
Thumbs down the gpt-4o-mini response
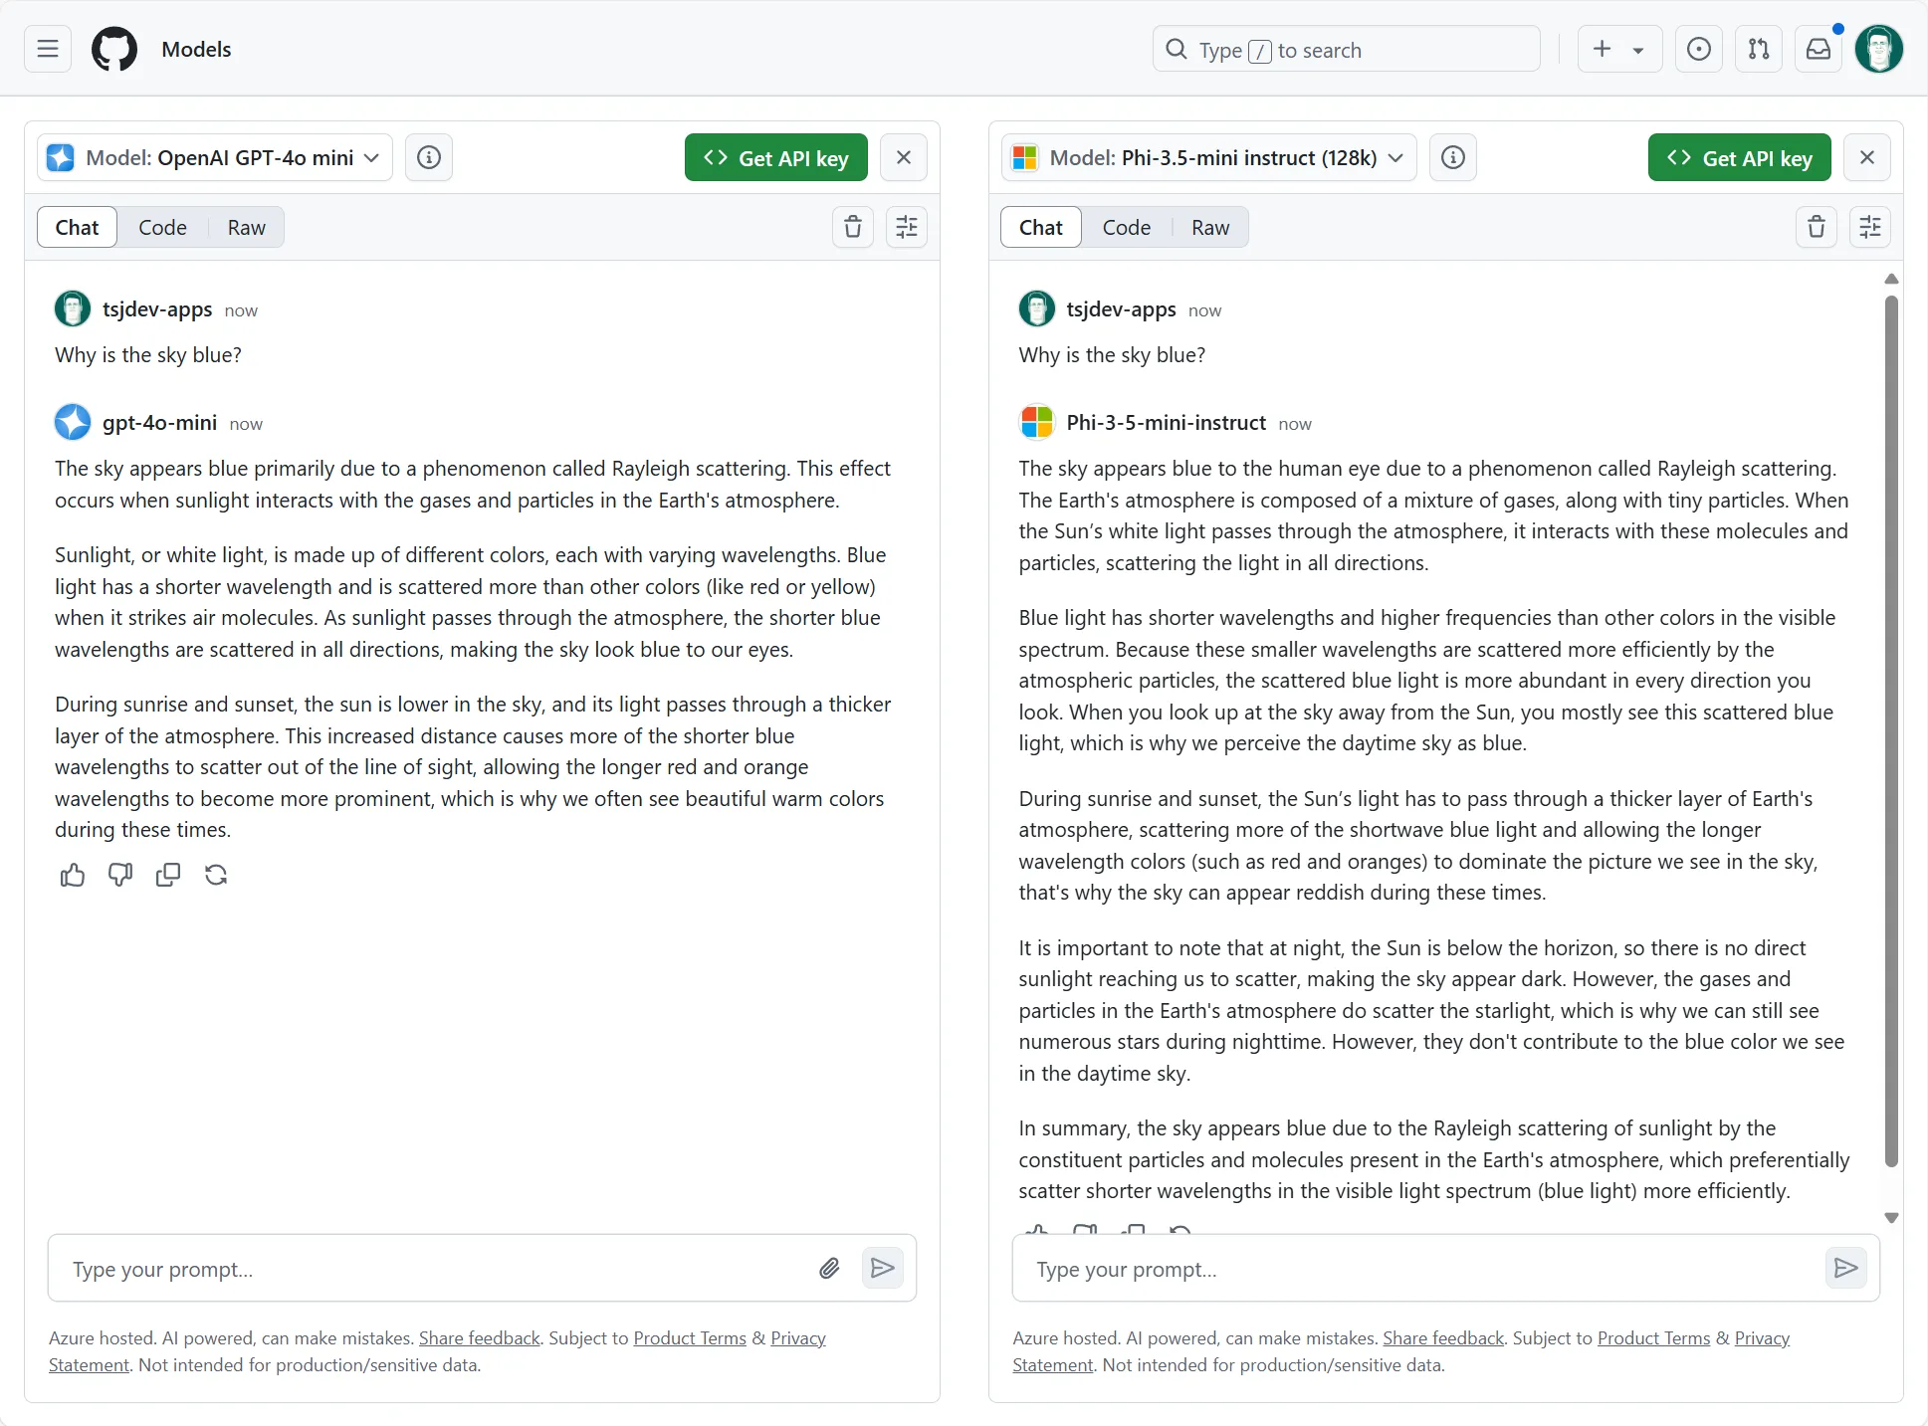click(120, 876)
